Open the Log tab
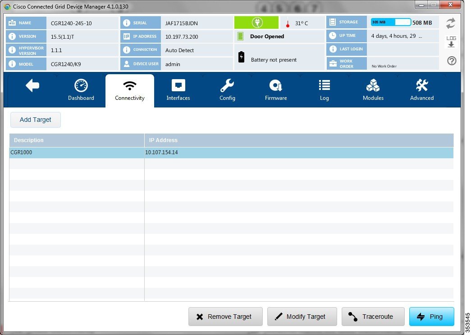Screen dimensions: 471x335 tap(325, 90)
